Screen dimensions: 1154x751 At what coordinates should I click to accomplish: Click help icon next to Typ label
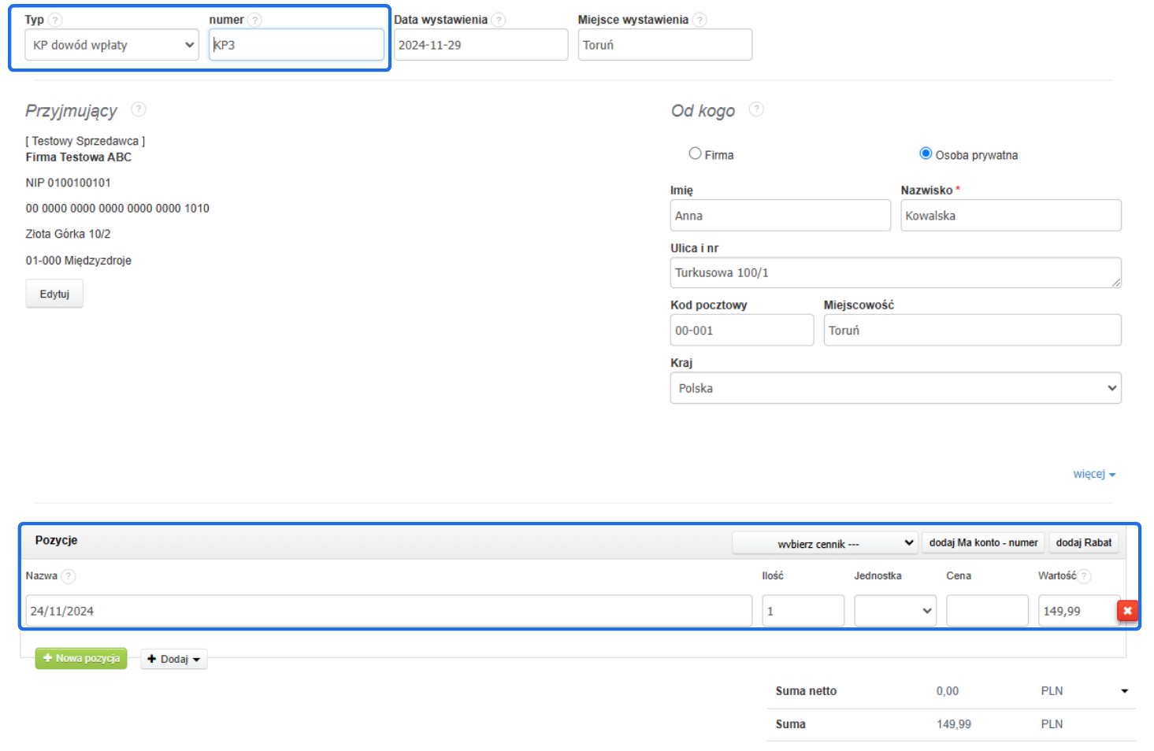pos(55,20)
